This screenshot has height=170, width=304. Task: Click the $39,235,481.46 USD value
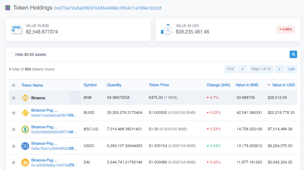(192, 32)
